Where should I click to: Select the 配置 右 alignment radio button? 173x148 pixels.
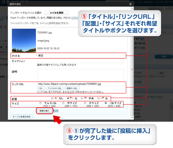pyautogui.click(x=99, y=98)
